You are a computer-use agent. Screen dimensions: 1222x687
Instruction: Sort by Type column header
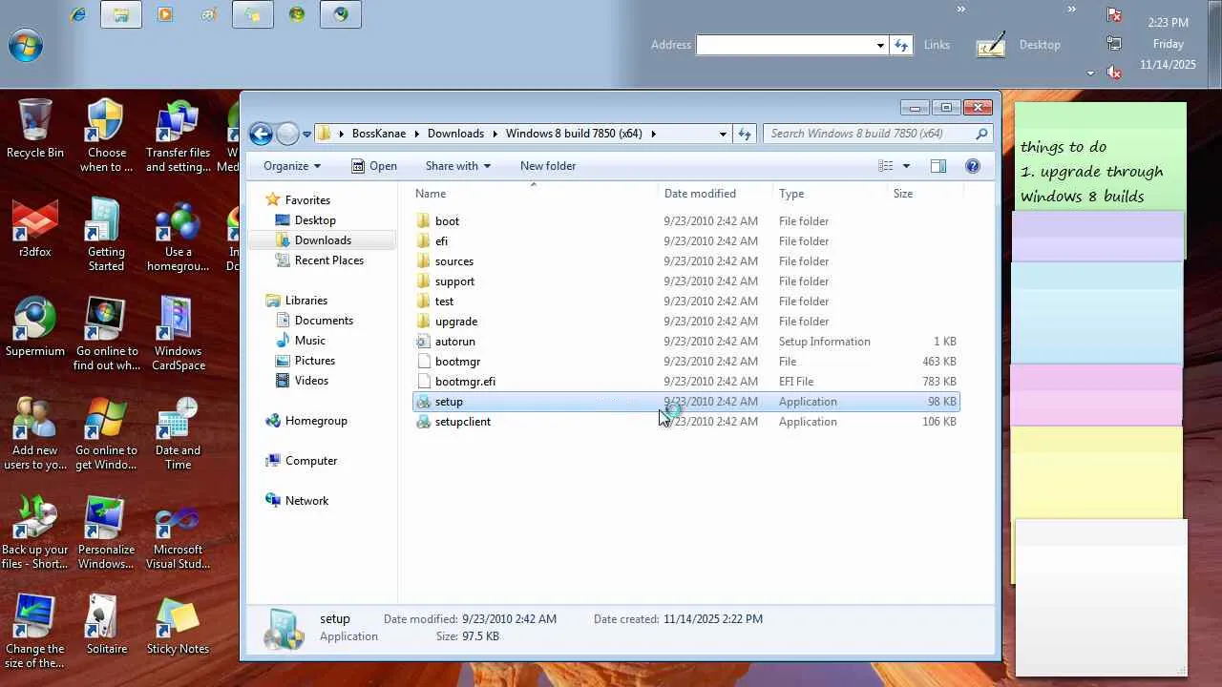(831, 194)
